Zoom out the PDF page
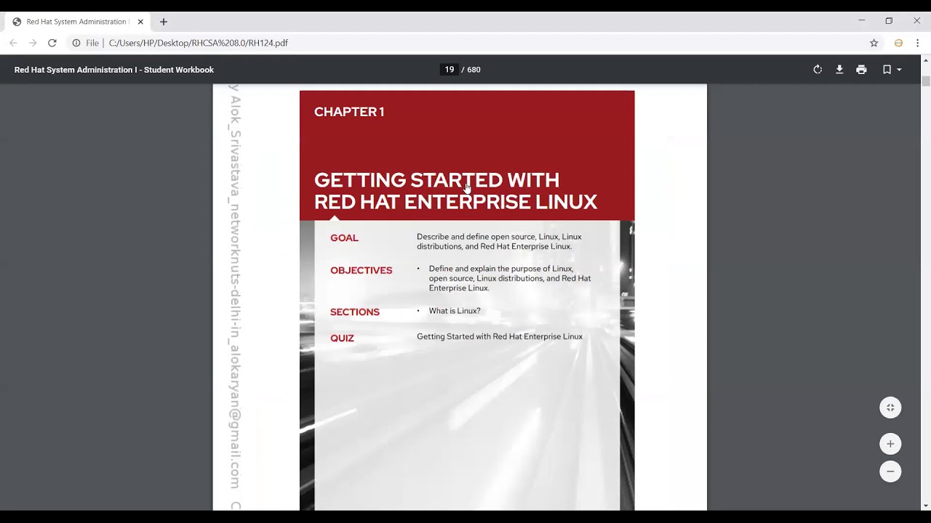This screenshot has height=523, width=931. click(890, 471)
